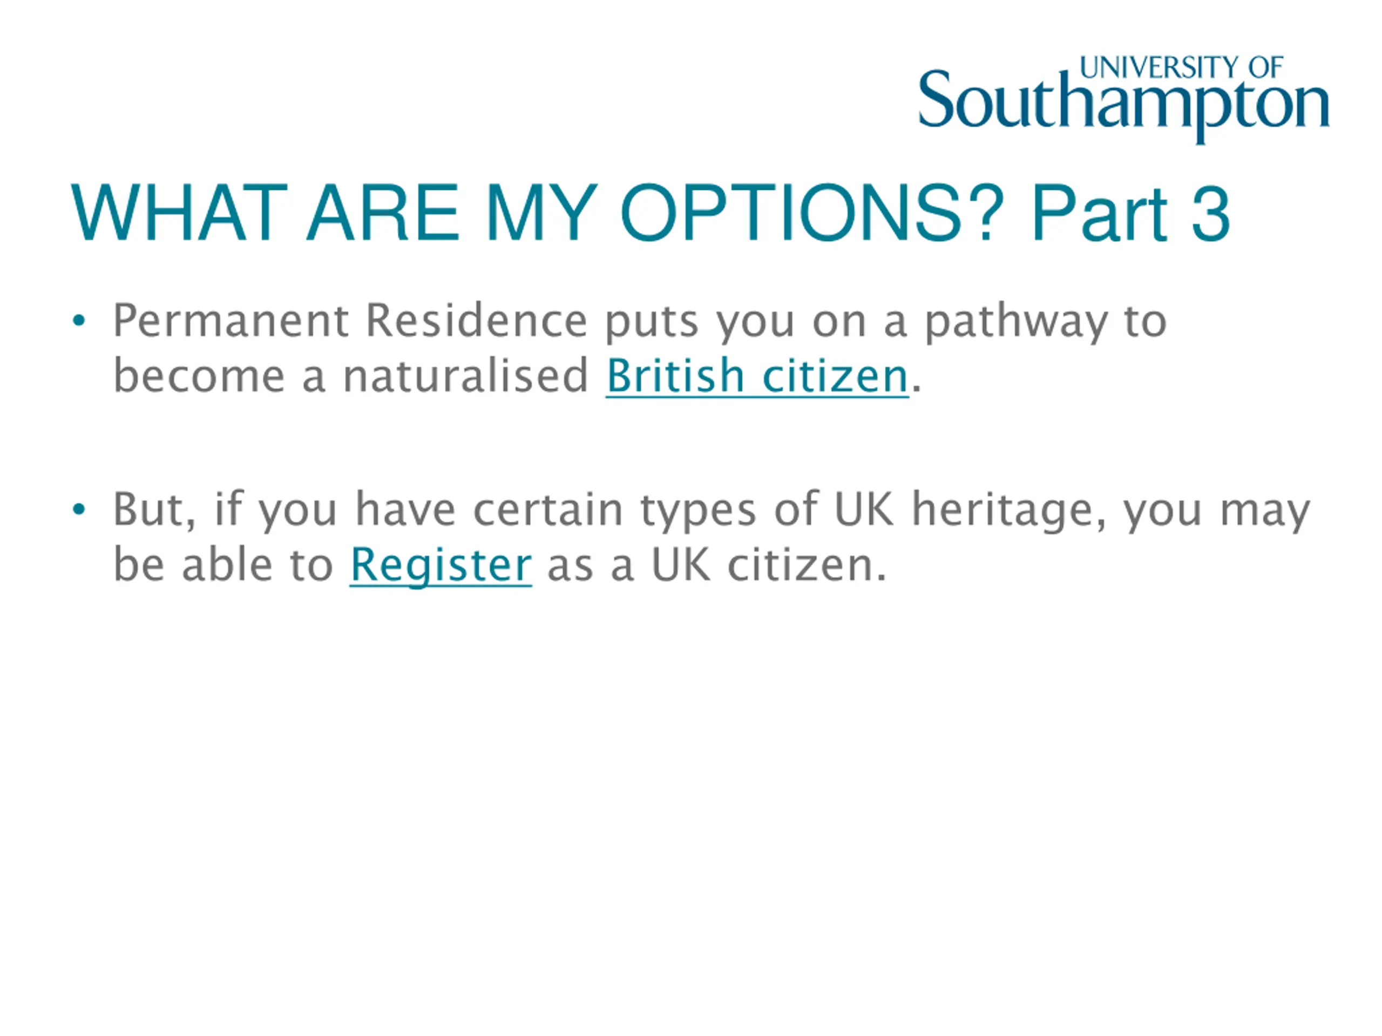
Task: Click the first bullet point marker
Action: coord(79,322)
